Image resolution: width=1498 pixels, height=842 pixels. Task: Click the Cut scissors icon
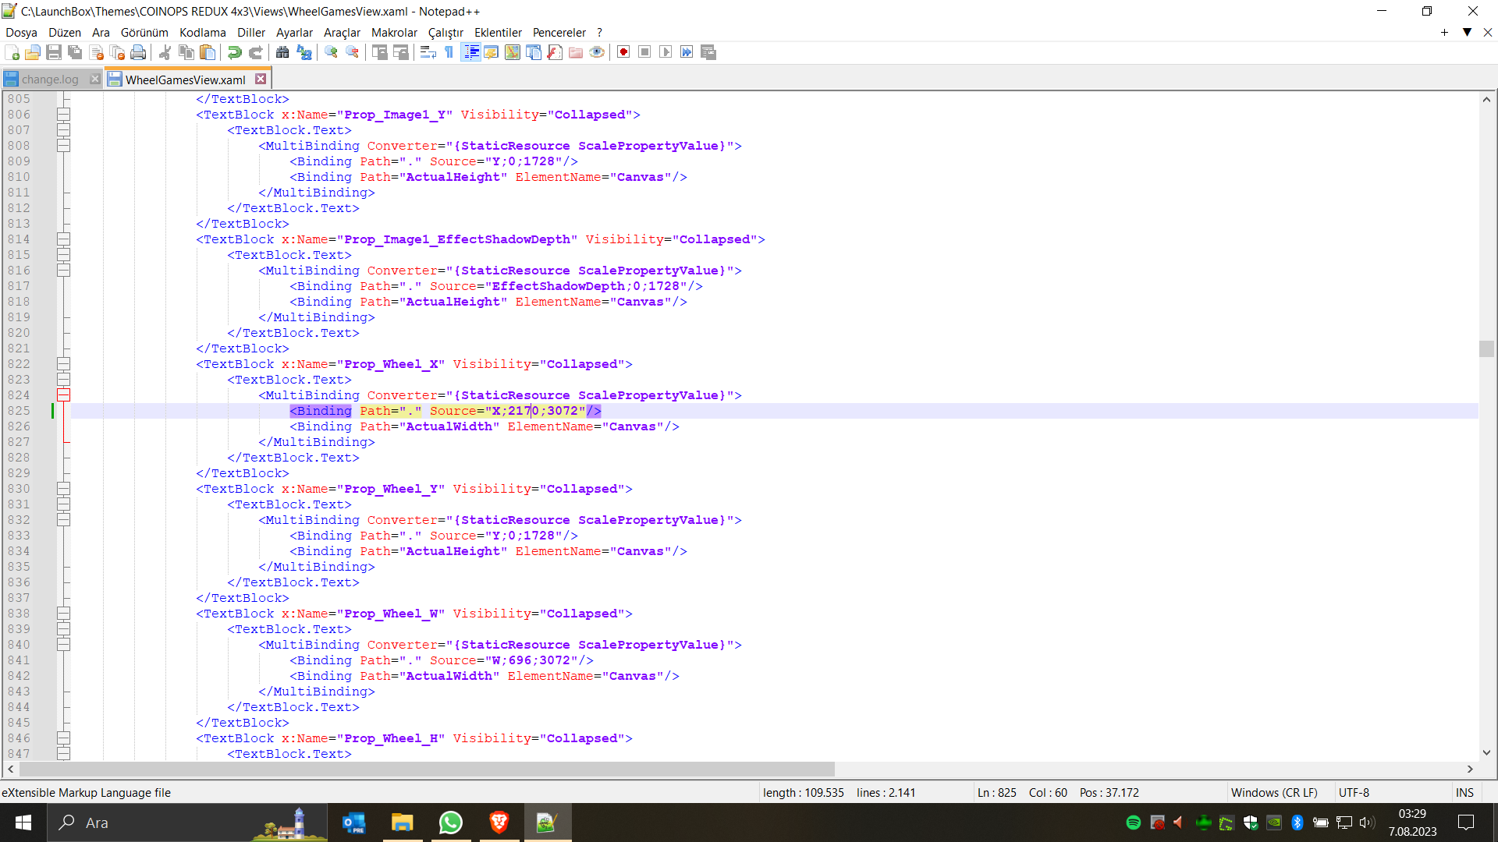click(x=165, y=52)
